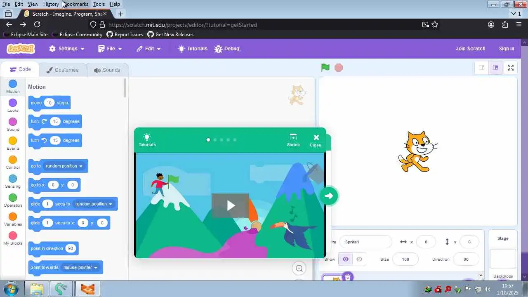The image size is (528, 297).
Task: Click the sprite Size field
Action: click(405, 259)
